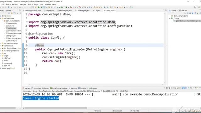Expand the src/test/java node
The width and height of the screenshot is (201, 113).
(x=1, y=46)
